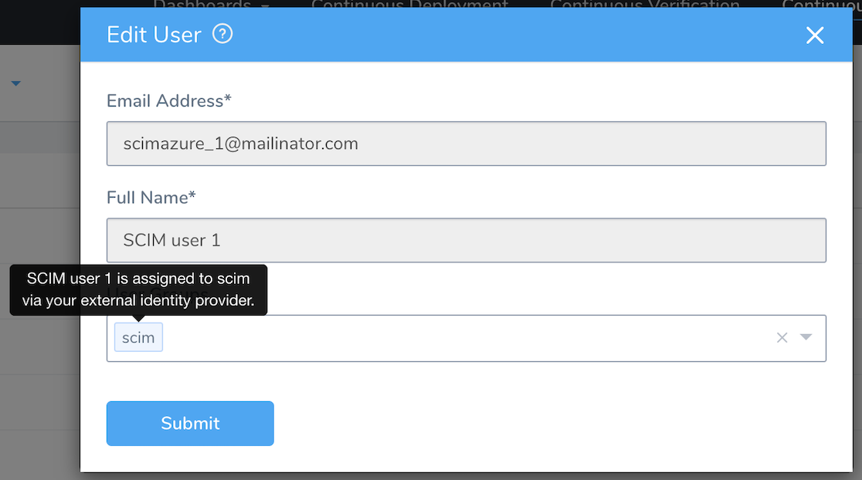This screenshot has width=862, height=480.
Task: Select the scim group tag
Action: pyautogui.click(x=138, y=337)
